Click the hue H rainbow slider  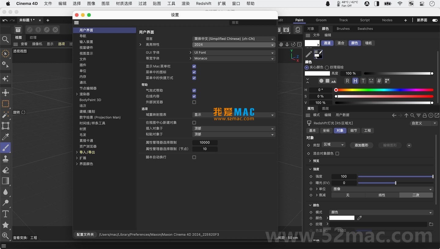coord(384,90)
